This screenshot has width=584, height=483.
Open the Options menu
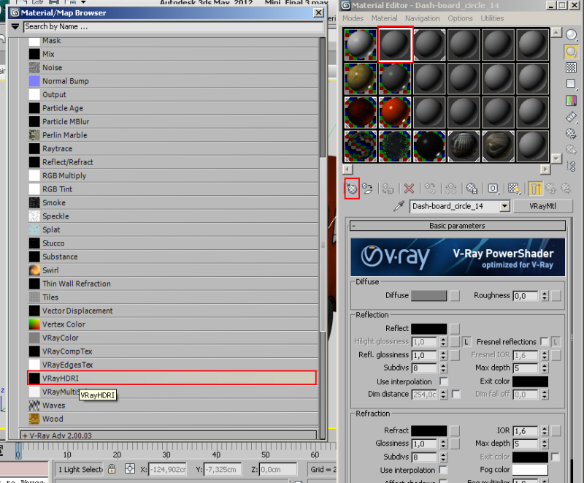460,18
